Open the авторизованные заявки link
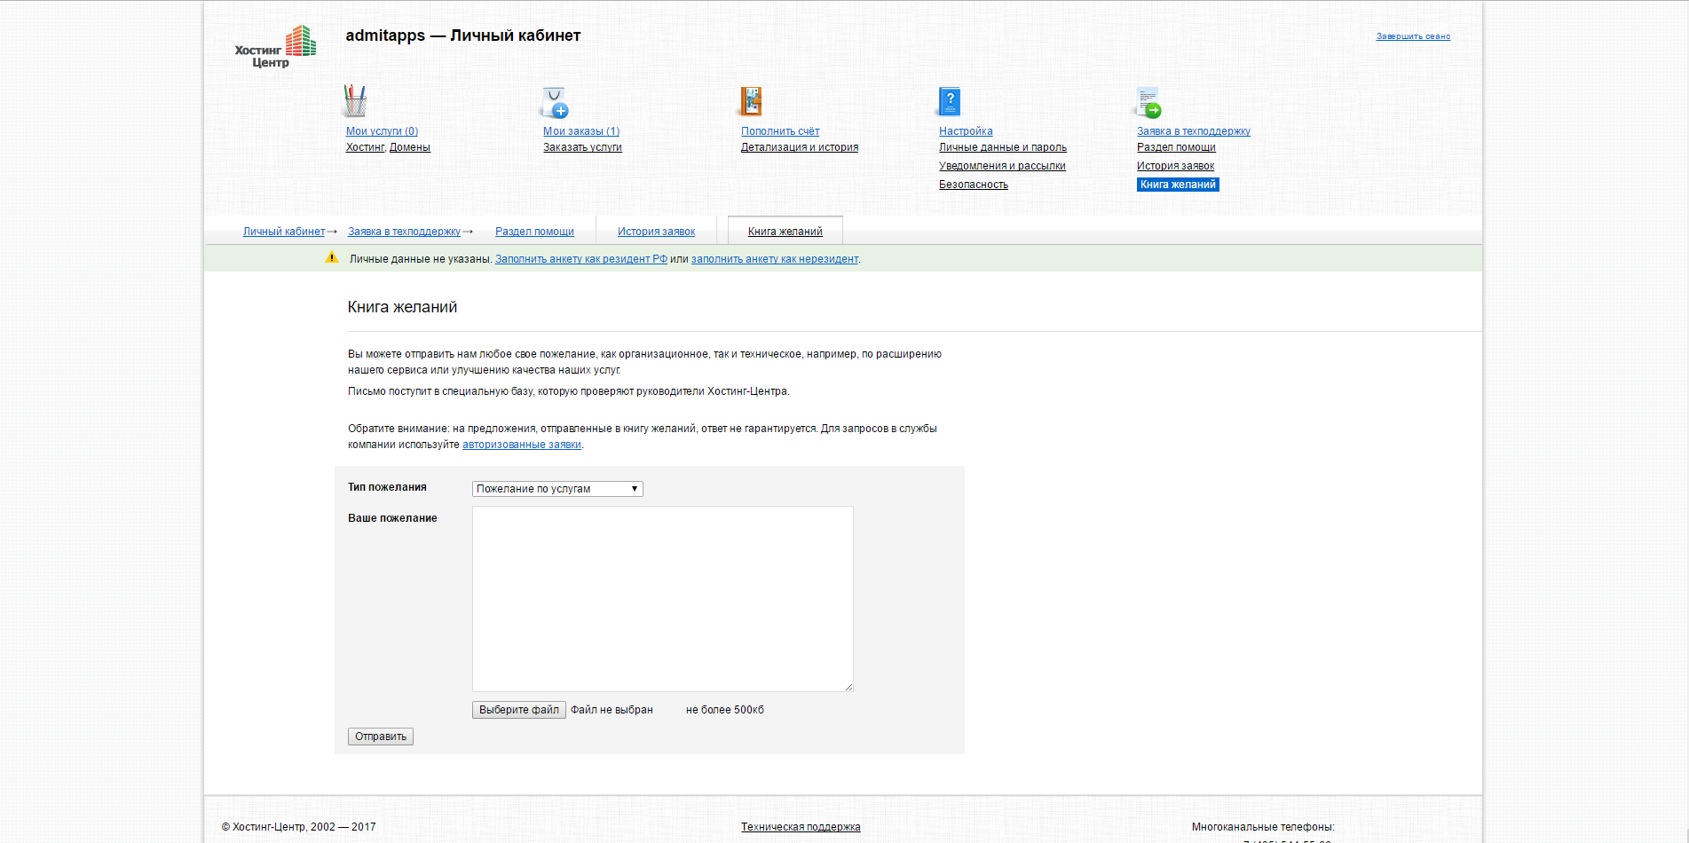The image size is (1689, 843). (x=522, y=445)
